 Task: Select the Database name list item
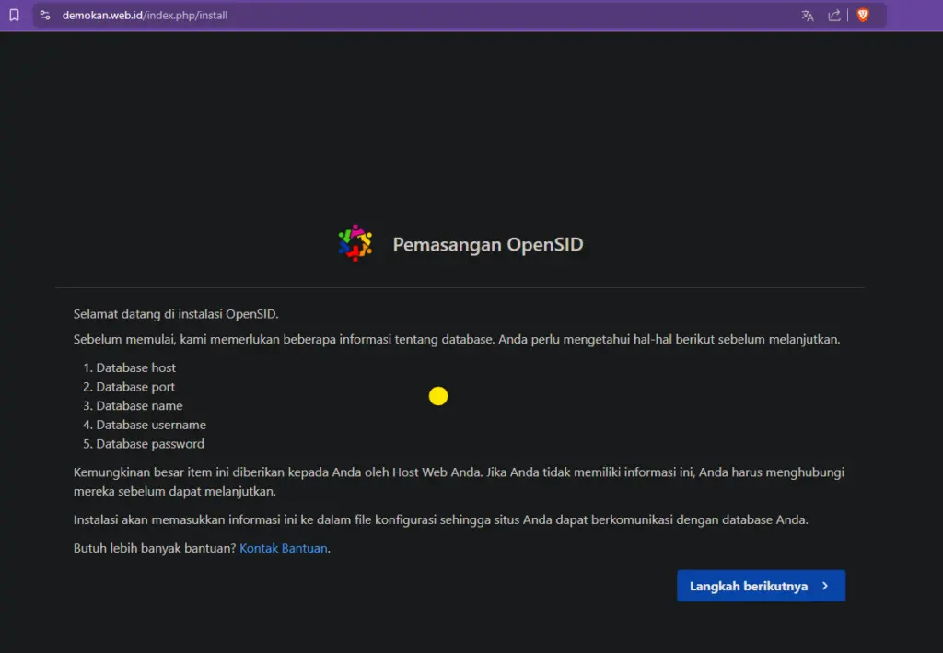pyautogui.click(x=136, y=405)
